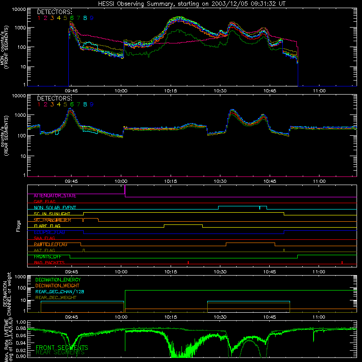Click the BAD_PACKETS flag label
The image size is (362, 362).
pos(49,263)
